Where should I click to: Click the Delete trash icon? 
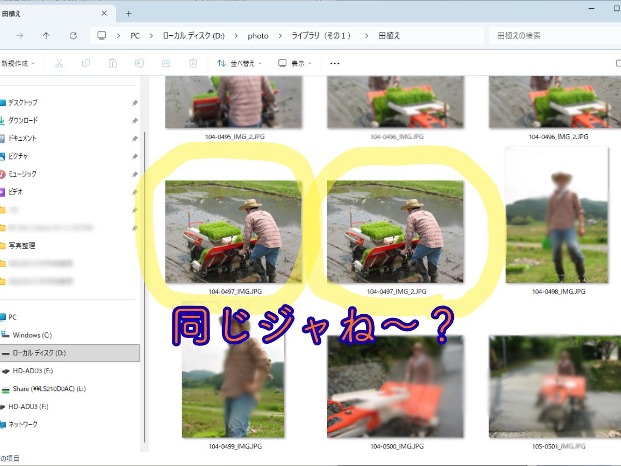(193, 63)
